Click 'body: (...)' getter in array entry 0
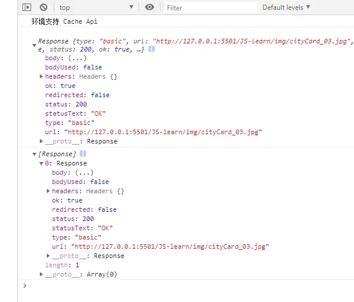 73,172
